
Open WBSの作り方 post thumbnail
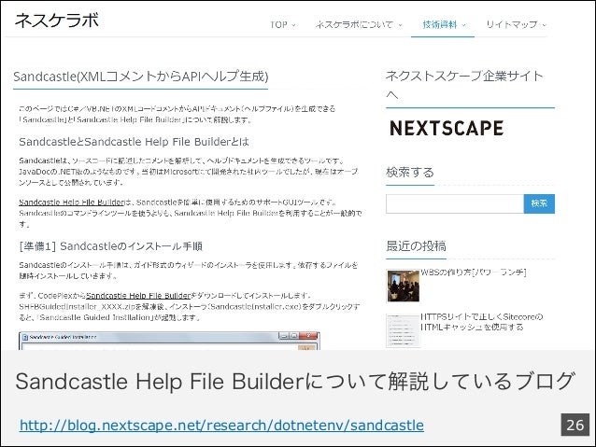click(403, 286)
